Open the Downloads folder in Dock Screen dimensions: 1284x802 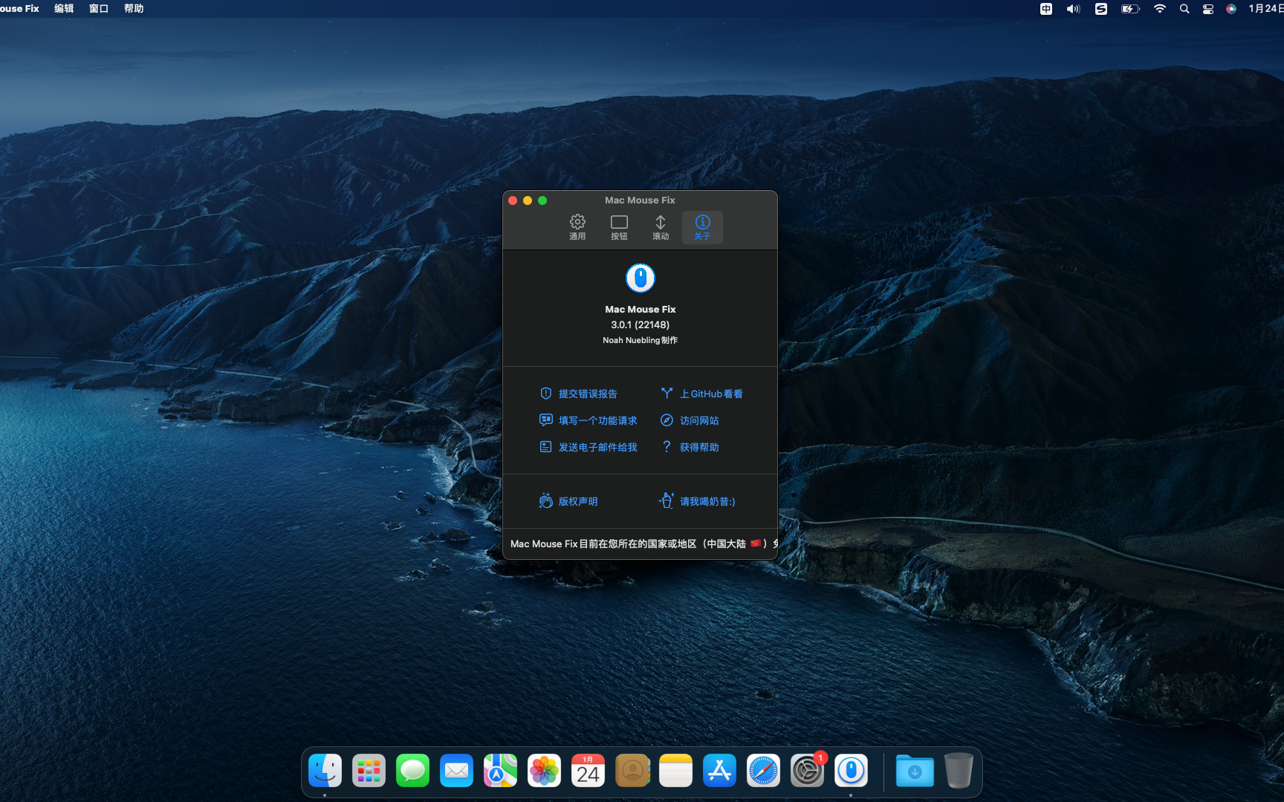pos(915,771)
